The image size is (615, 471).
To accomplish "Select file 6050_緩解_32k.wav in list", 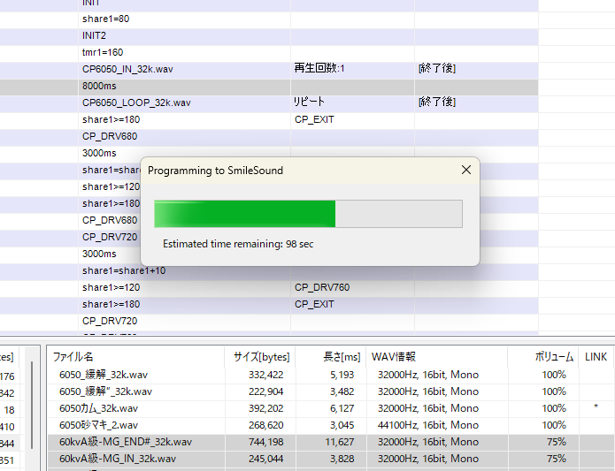I will (x=95, y=375).
